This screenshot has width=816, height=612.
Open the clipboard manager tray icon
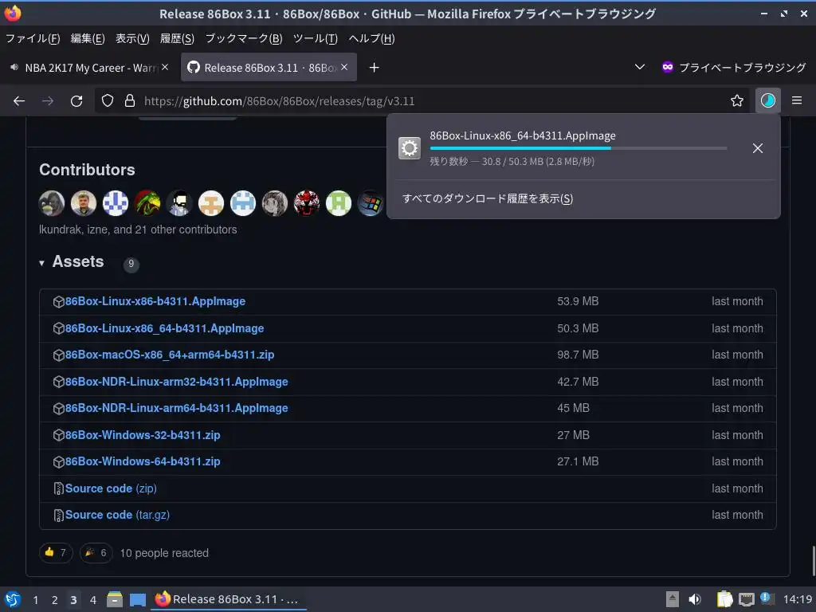724,599
